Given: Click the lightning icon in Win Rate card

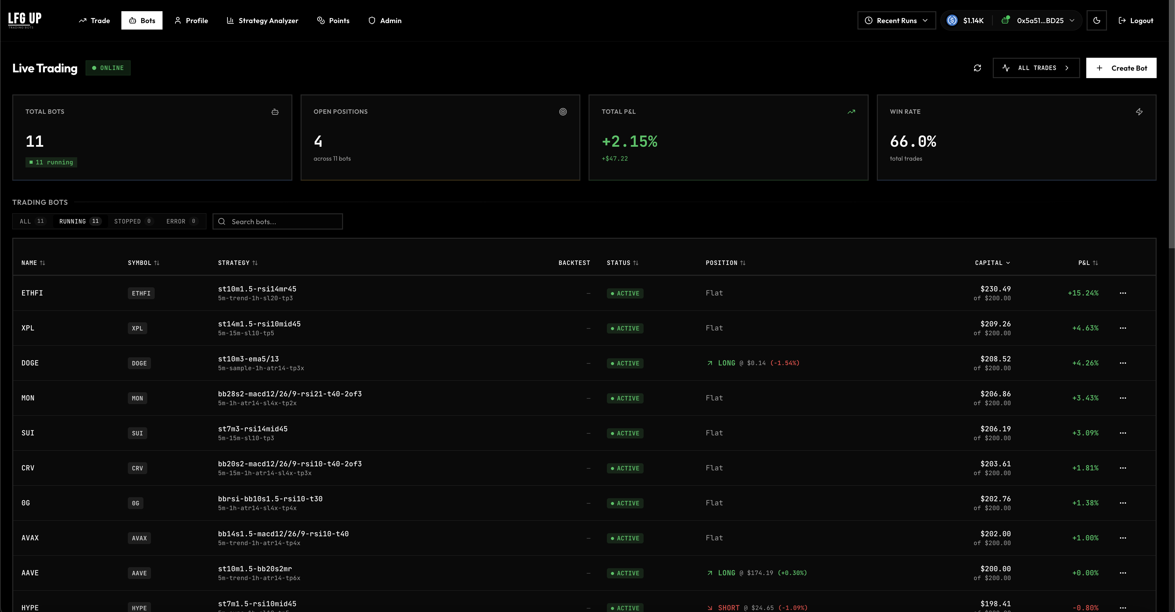Looking at the screenshot, I should 1139,112.
